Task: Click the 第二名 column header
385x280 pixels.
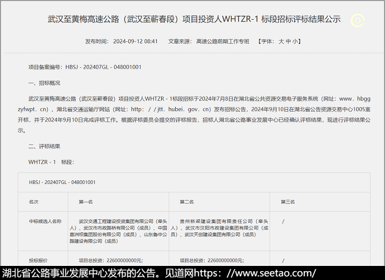Action: tap(187, 202)
